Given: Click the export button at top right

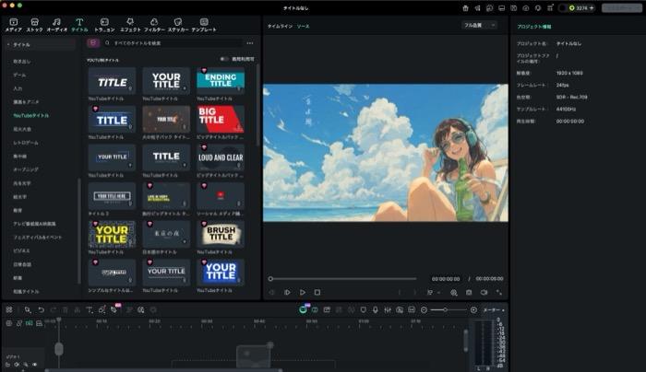Looking at the screenshot, I should tap(622, 7).
